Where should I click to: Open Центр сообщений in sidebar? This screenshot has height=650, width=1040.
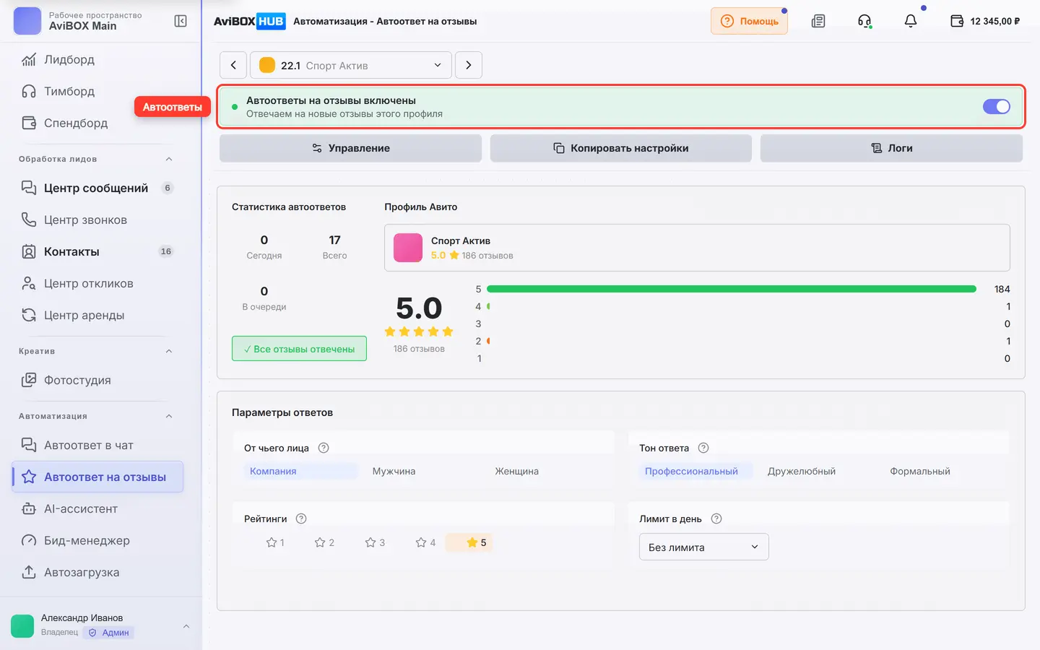tap(97, 188)
